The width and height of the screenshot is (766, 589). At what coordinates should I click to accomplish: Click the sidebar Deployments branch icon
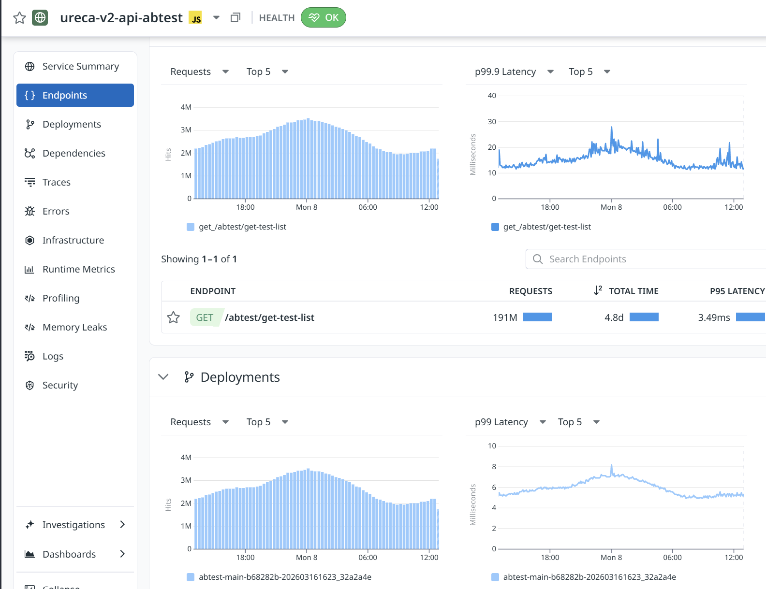29,124
